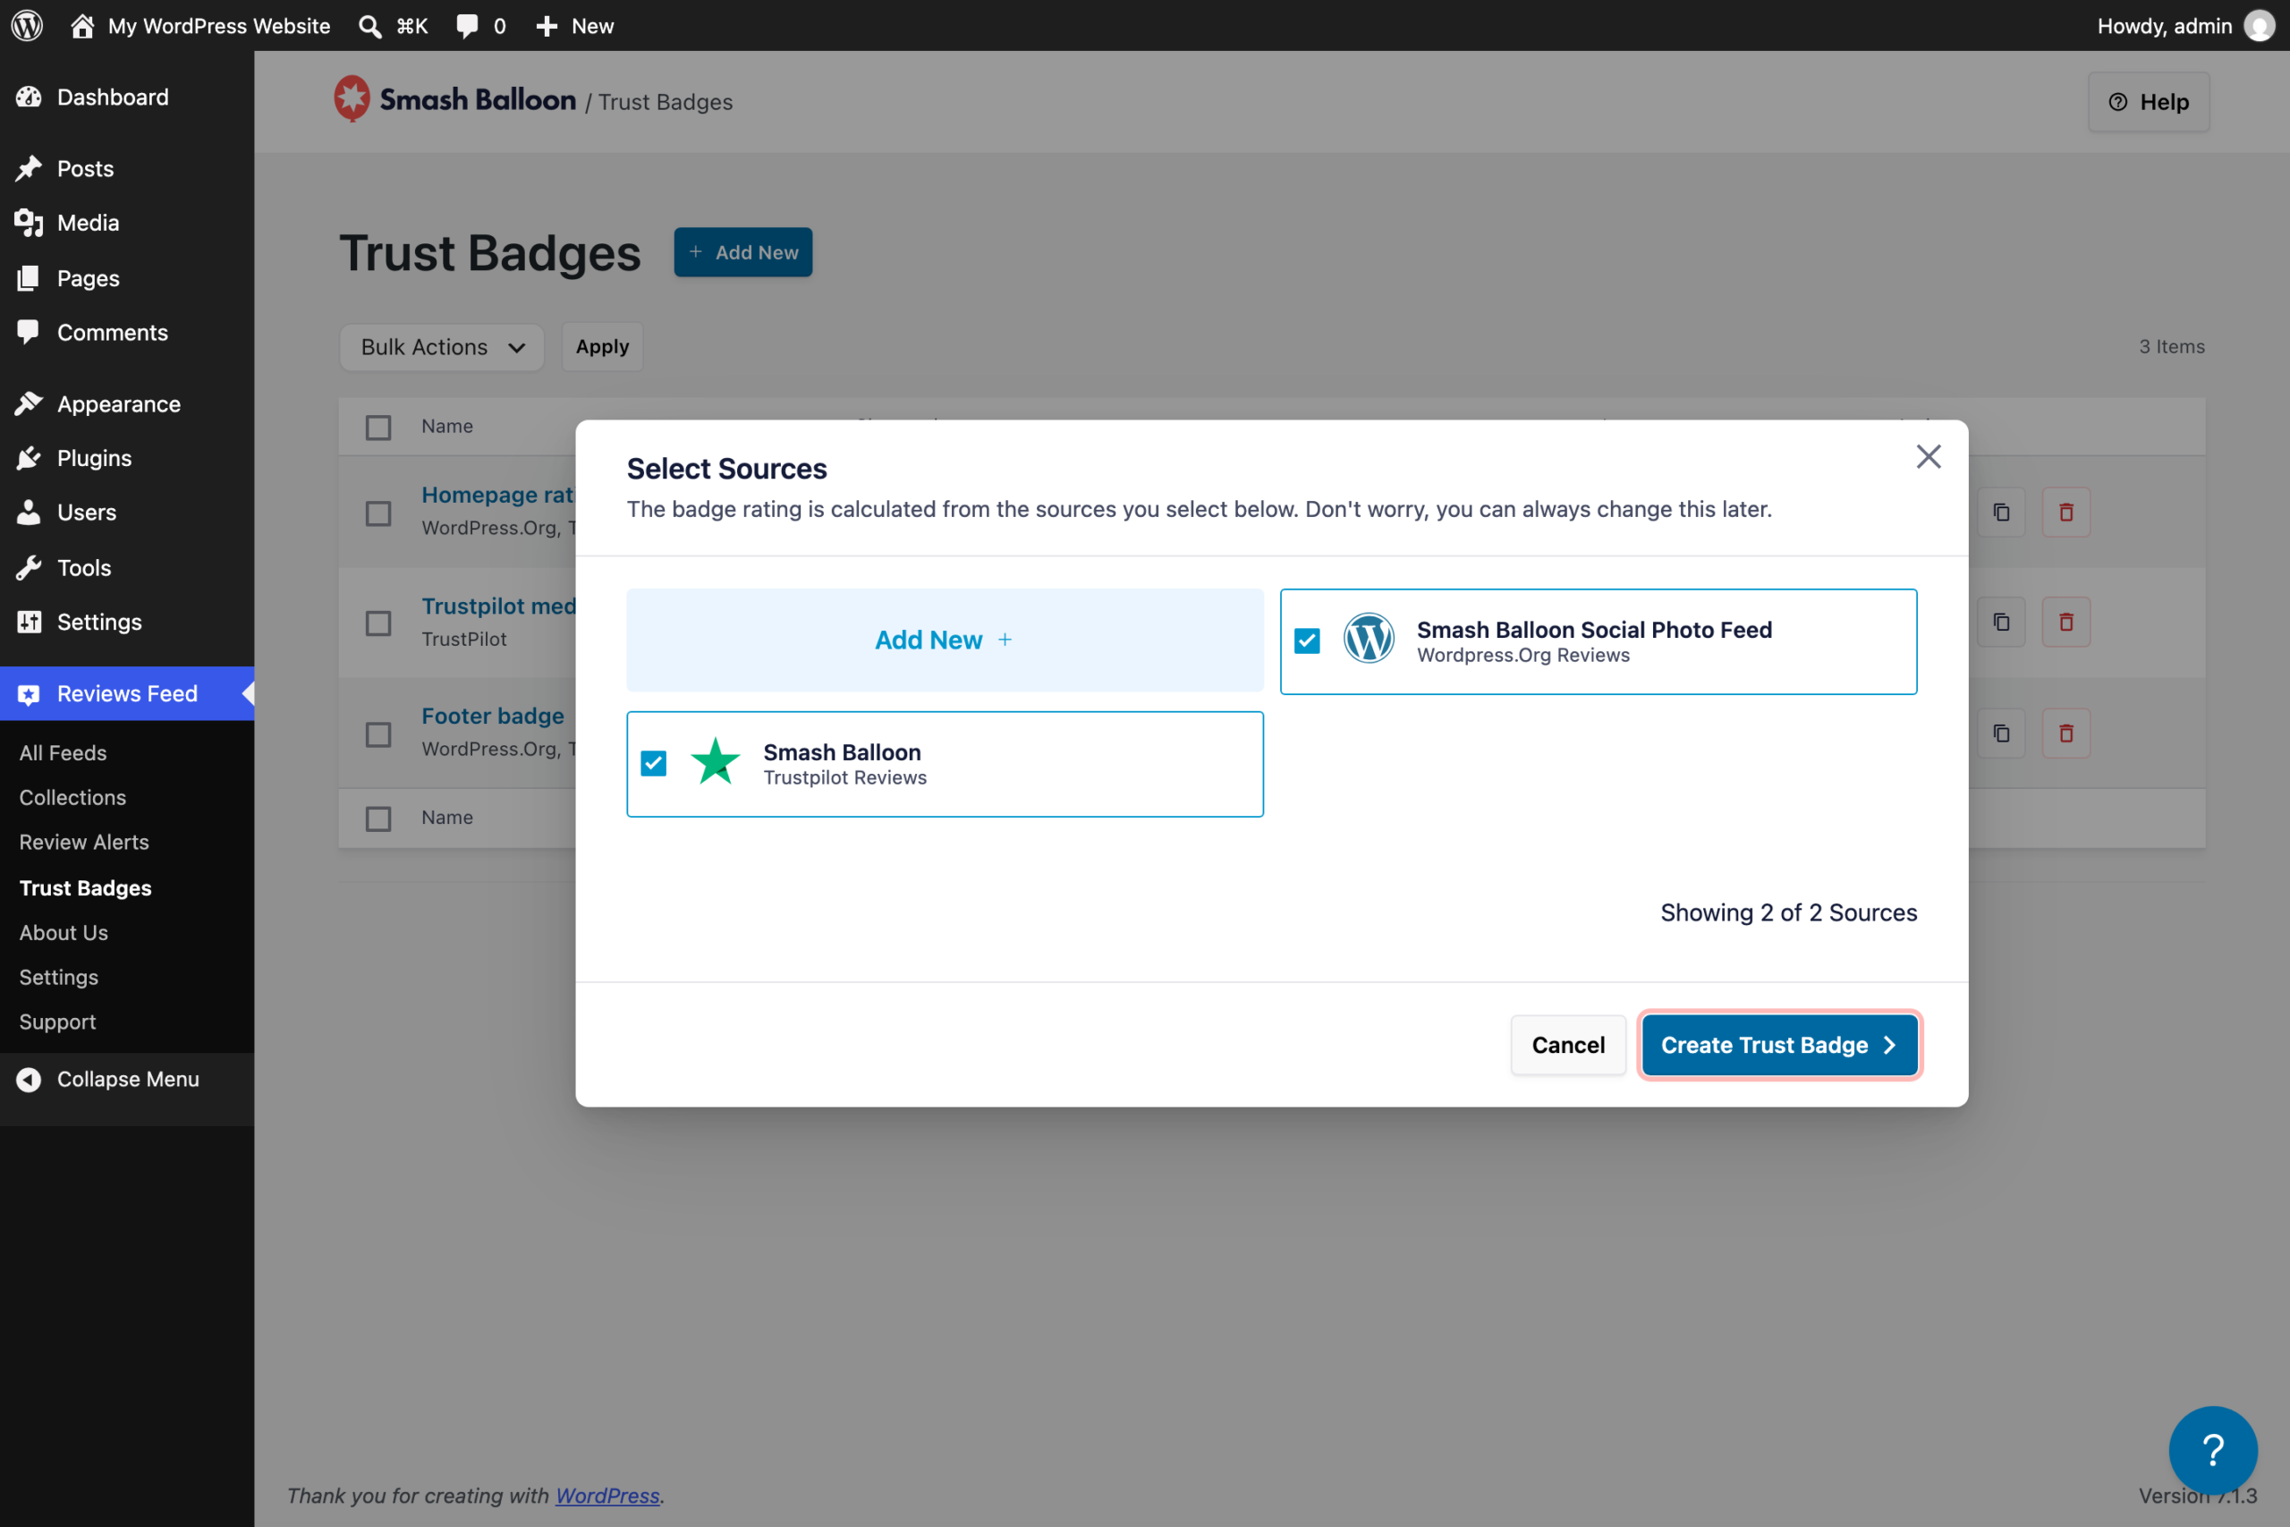This screenshot has height=1527, width=2290.
Task: Uncheck Smash Balloon Social Photo Feed source
Action: tap(1307, 640)
